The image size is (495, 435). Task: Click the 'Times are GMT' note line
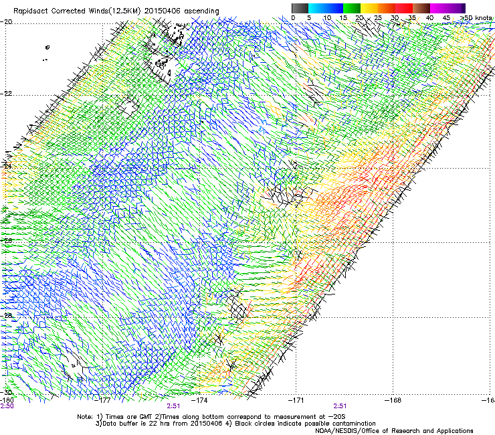[211, 417]
